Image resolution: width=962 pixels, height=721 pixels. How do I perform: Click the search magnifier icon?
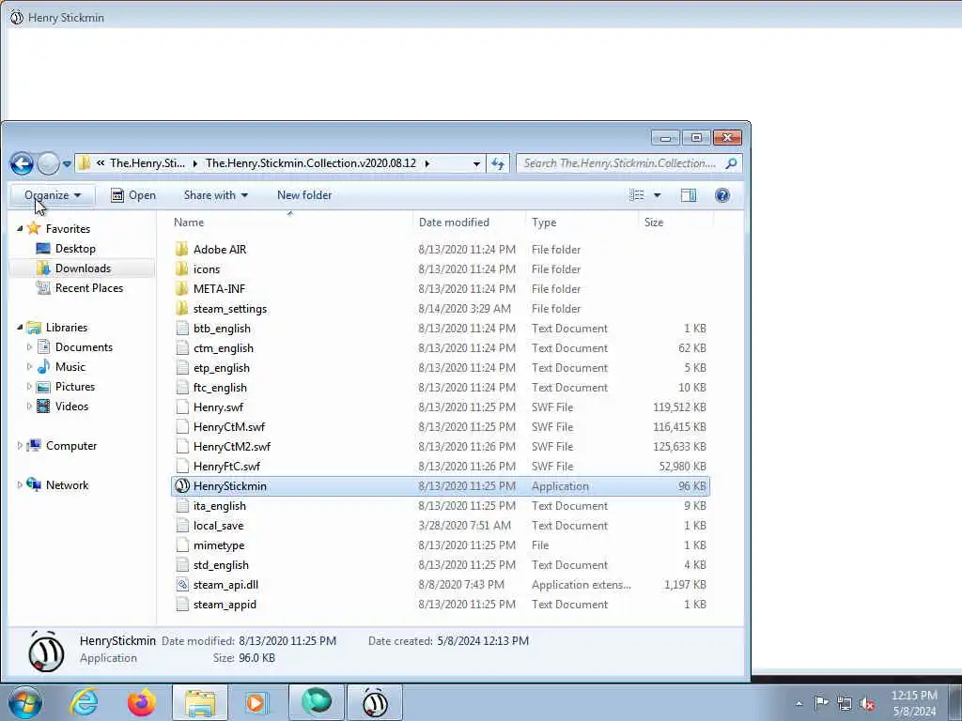pyautogui.click(x=731, y=163)
